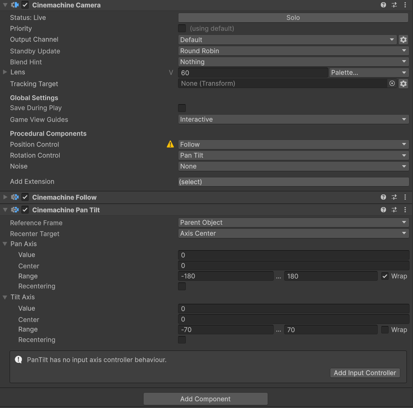Click Tilt Axis Range maximum field
Screen dimensions: 413x408
pyautogui.click(x=331, y=330)
